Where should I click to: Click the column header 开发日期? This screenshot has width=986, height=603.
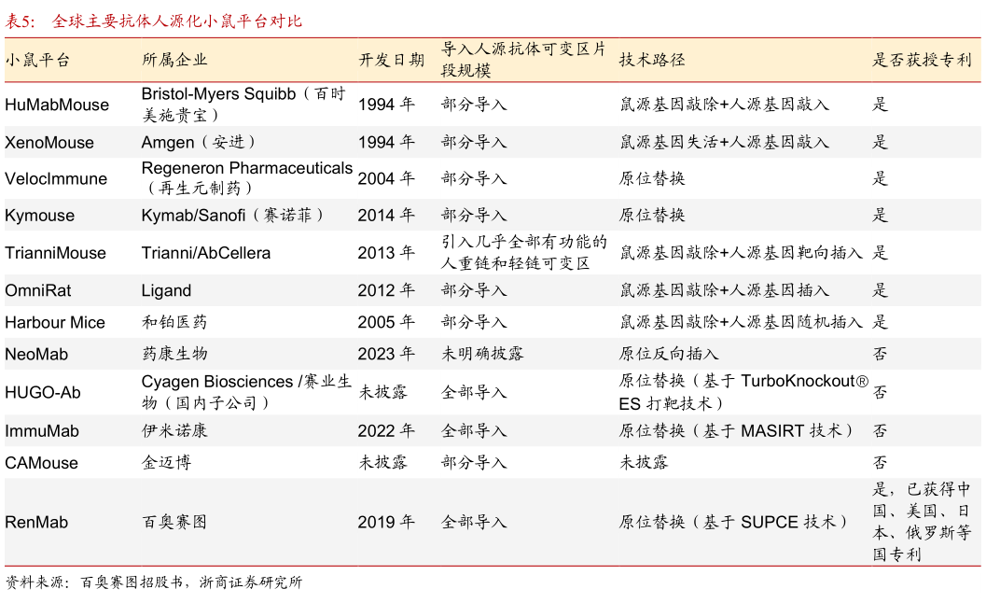pos(391,61)
